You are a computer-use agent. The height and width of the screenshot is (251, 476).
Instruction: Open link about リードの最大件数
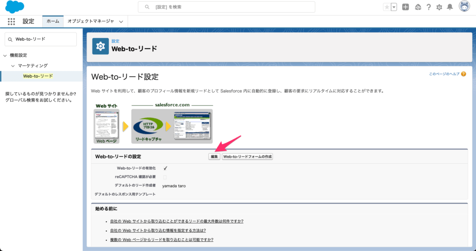click(x=177, y=221)
